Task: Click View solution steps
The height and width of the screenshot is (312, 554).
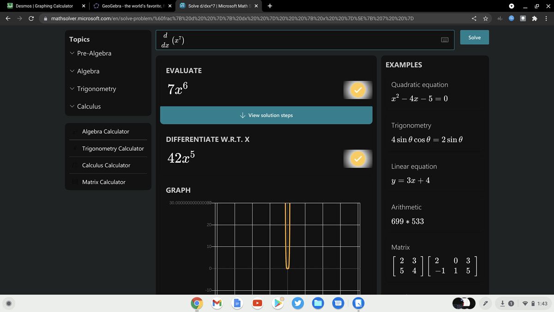Action: (x=266, y=115)
